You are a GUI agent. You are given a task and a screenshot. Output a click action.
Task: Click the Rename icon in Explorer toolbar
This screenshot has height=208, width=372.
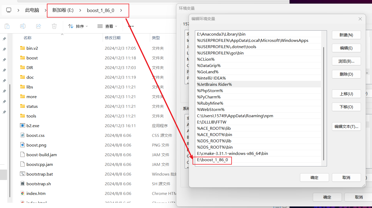tap(23, 26)
